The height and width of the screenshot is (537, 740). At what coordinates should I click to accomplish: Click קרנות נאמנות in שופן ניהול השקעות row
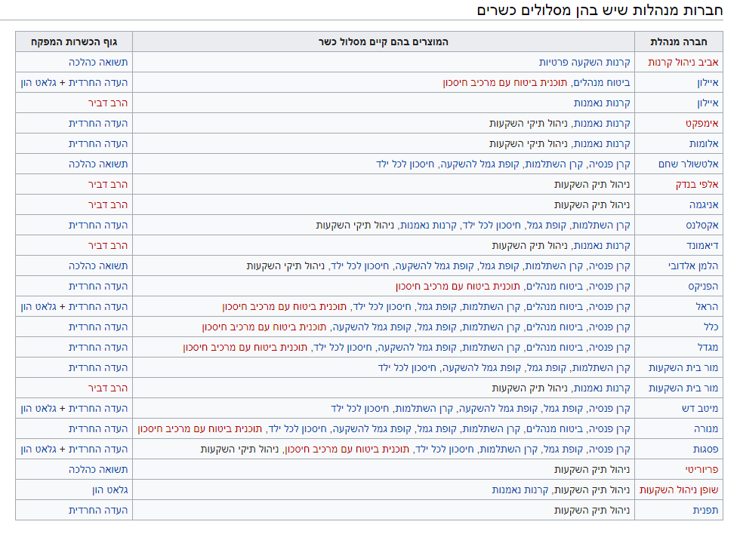point(520,489)
